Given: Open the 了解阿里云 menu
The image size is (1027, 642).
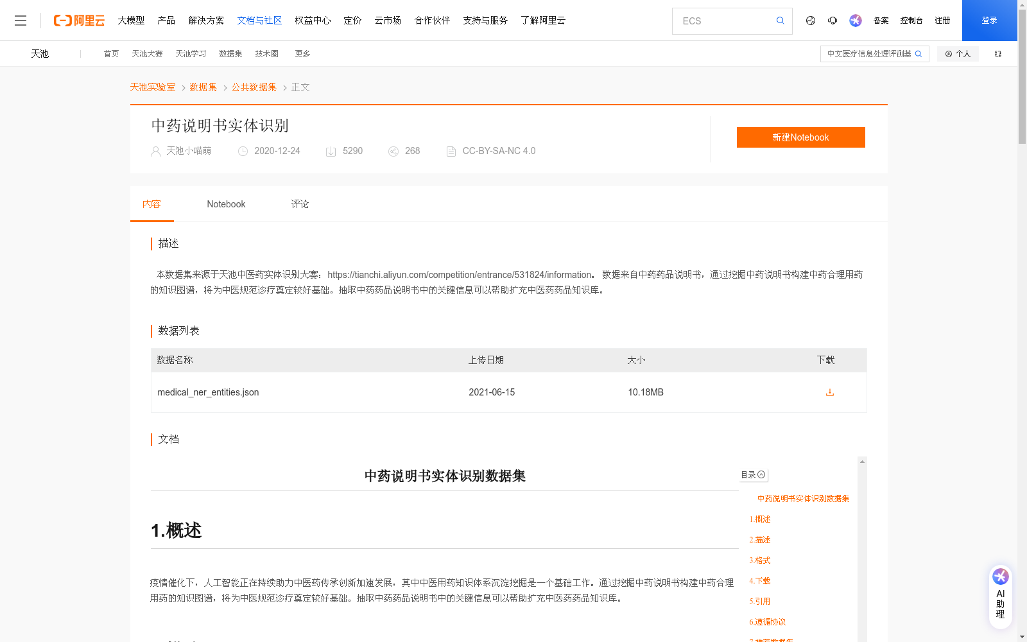Looking at the screenshot, I should coord(543,21).
